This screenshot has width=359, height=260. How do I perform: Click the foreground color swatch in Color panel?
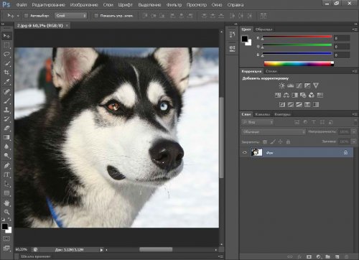(245, 39)
